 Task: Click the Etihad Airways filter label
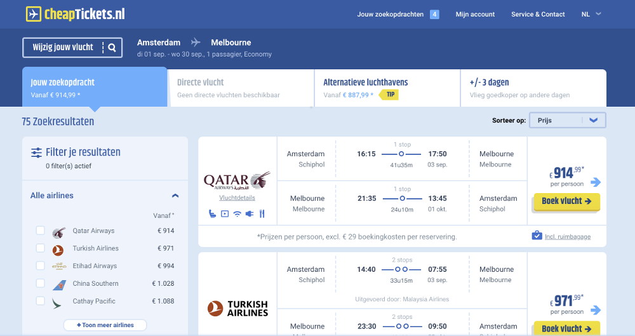point(95,266)
